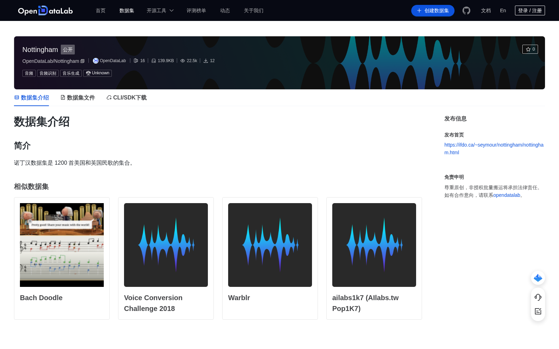Switch to the 数据集文件 tab
The height and width of the screenshot is (349, 559).
[78, 98]
